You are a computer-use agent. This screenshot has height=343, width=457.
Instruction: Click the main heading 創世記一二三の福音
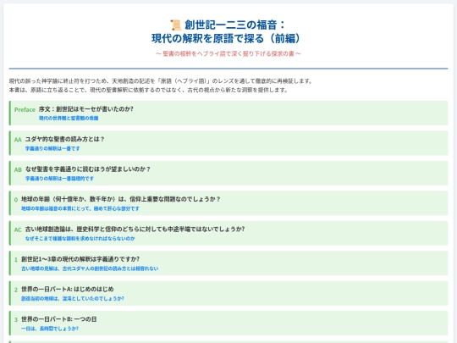234,25
